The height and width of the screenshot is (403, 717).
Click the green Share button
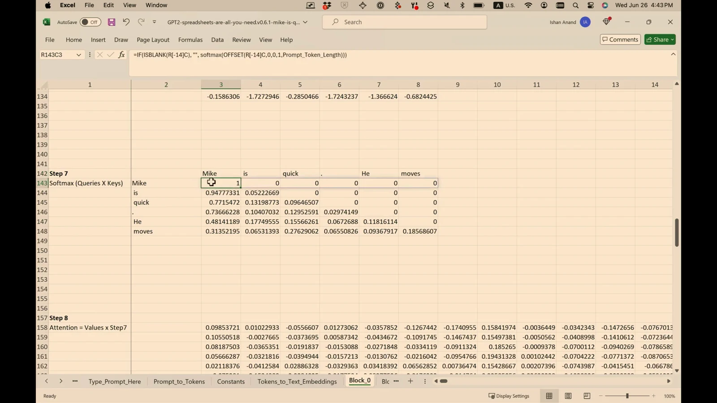point(660,39)
